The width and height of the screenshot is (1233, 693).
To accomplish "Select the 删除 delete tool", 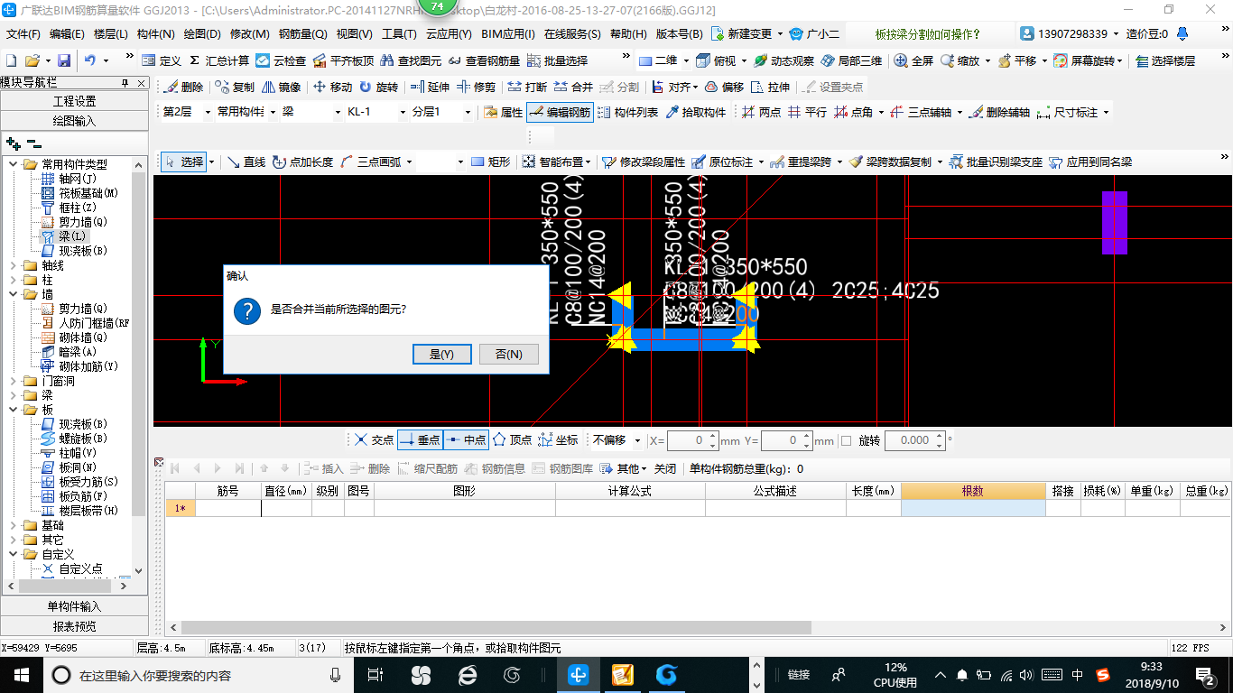I will click(x=184, y=88).
